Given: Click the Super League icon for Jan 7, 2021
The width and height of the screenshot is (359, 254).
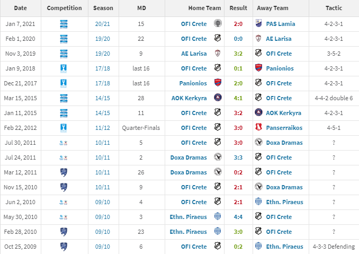Looking at the screenshot, I should click(x=64, y=24).
